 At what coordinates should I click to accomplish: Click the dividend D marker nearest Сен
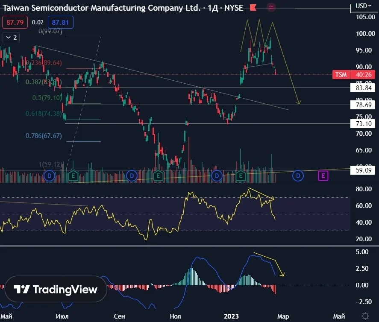132,176
